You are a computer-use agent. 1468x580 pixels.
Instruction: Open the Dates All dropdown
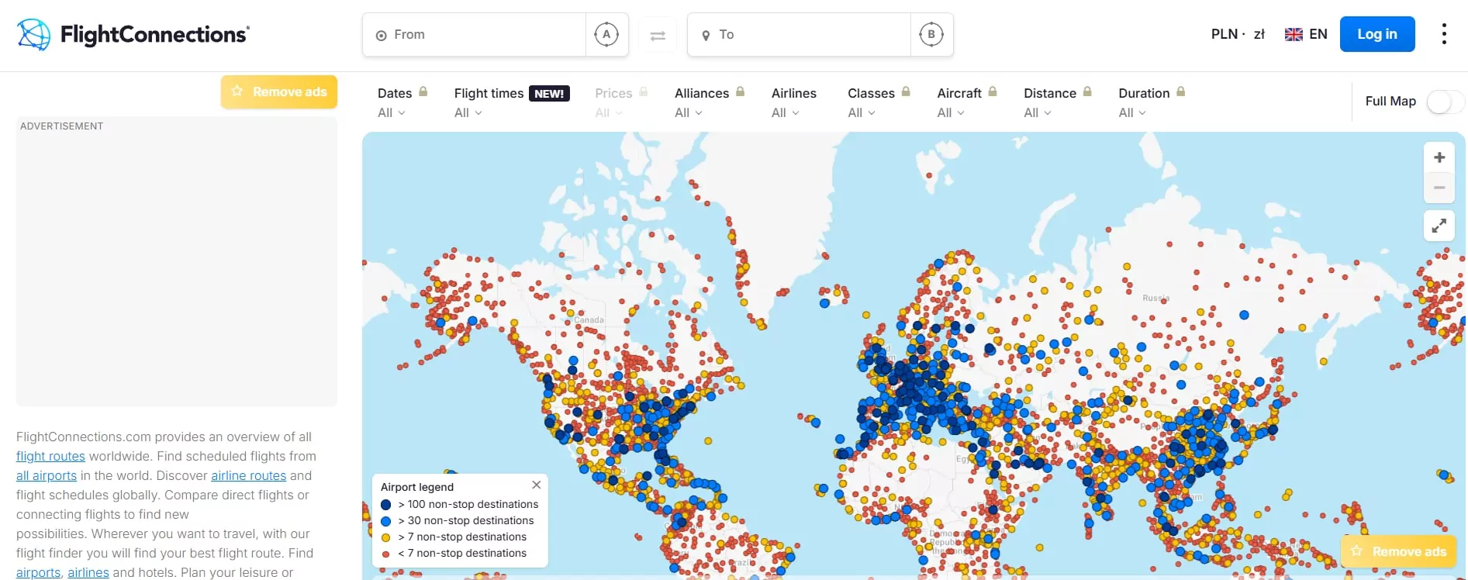[x=392, y=113]
